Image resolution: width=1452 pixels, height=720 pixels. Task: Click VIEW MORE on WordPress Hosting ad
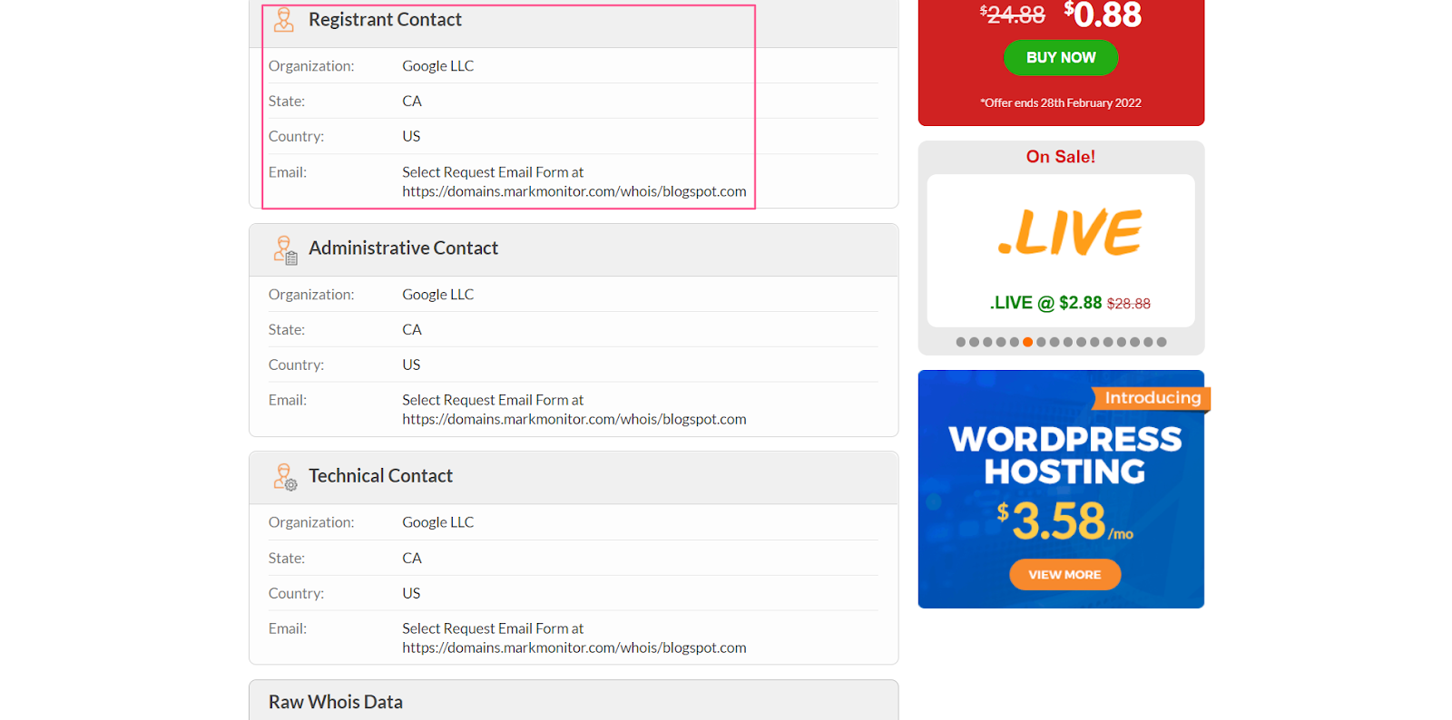(1064, 574)
